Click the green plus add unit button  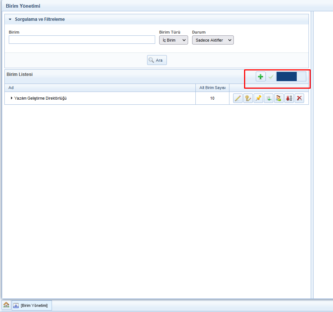[261, 77]
